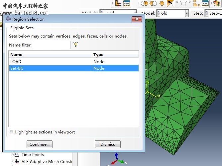Click the Dismiss button
The width and height of the screenshot is (222, 166).
(x=107, y=144)
